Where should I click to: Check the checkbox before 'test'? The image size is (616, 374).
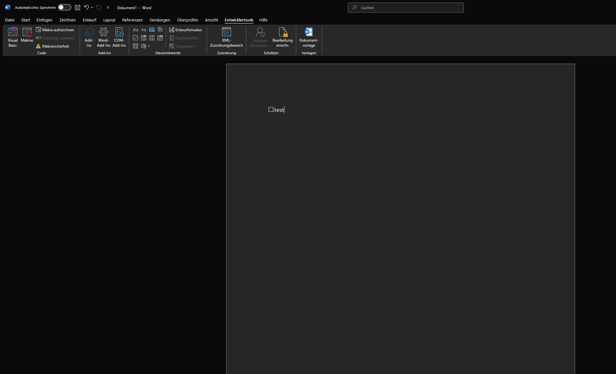tap(271, 110)
